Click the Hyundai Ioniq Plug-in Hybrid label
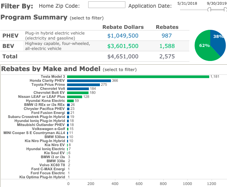This screenshot has height=187, width=227. [x=40, y=121]
